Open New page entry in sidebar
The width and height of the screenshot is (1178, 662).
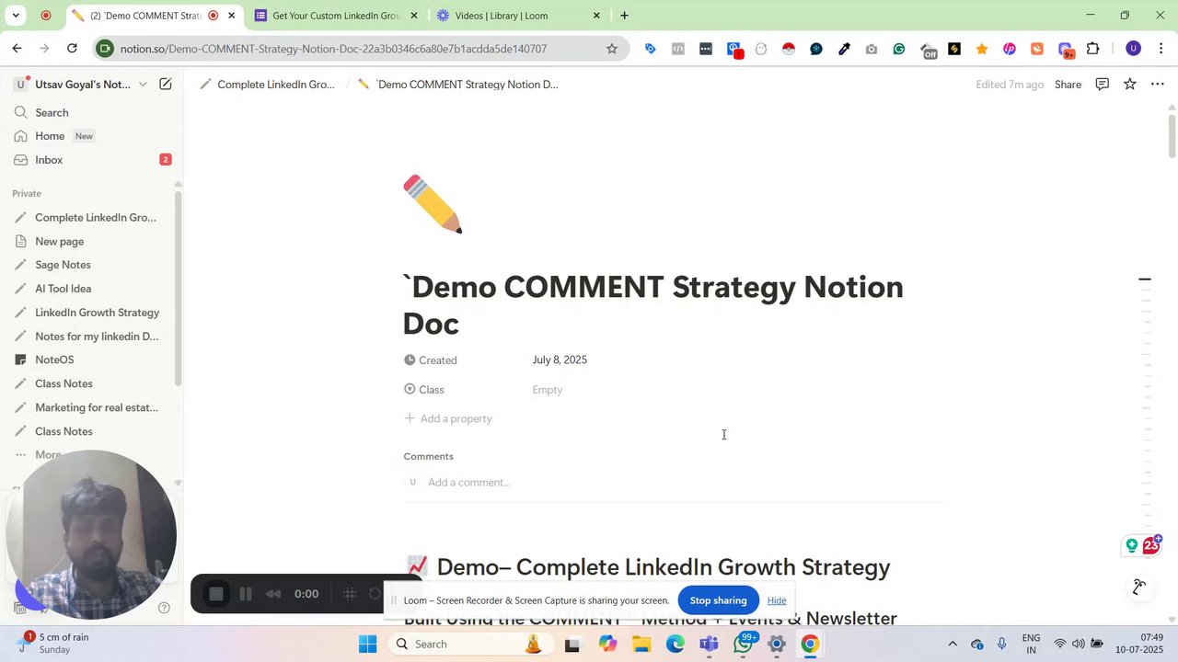(x=92, y=241)
